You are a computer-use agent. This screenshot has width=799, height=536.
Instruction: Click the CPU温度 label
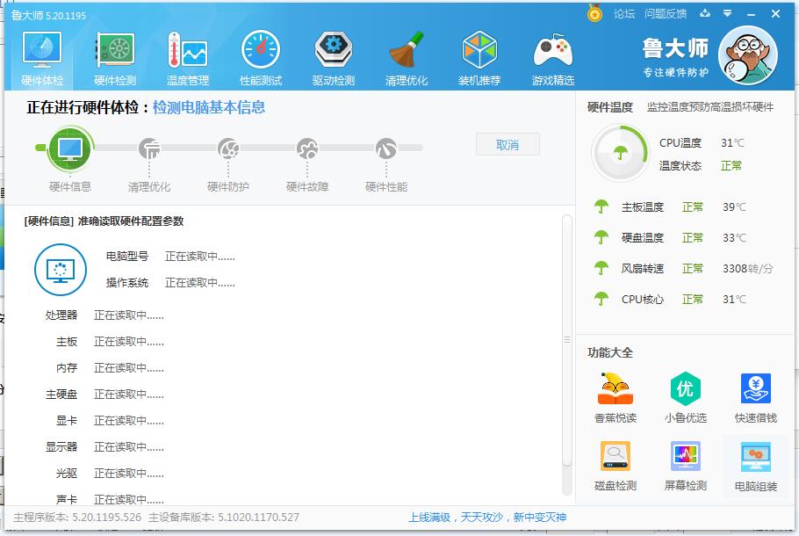pyautogui.click(x=680, y=143)
